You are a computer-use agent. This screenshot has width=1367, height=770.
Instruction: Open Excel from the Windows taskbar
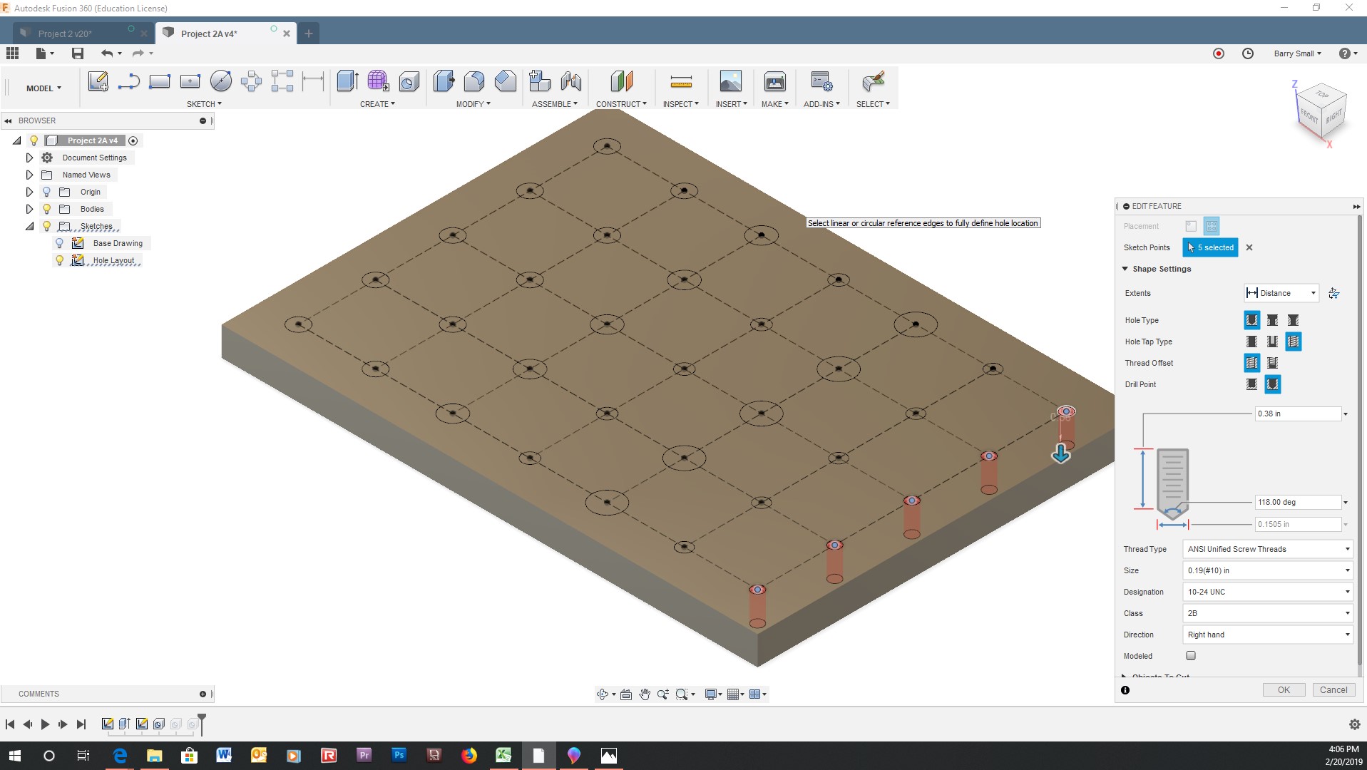(x=503, y=756)
